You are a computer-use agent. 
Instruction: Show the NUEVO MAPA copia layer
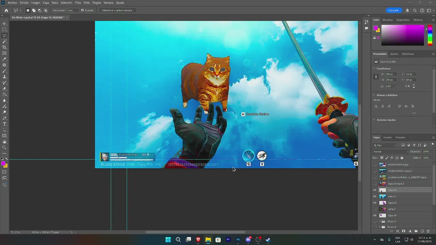coord(375,165)
